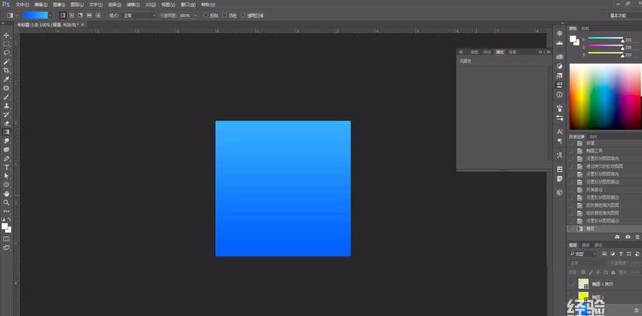Image resolution: width=642 pixels, height=316 pixels.
Task: Select the Hand tool
Action: [6, 193]
